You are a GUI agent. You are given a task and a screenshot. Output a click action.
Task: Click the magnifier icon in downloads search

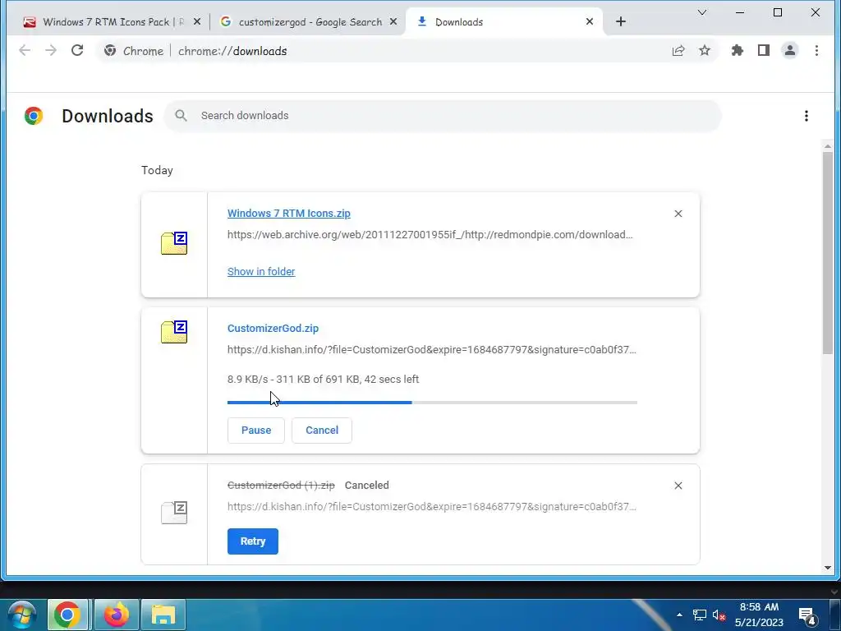point(182,116)
